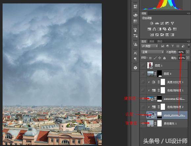Image resolution: width=191 pixels, height=146 pixels.
Task: Show the 图层 0 layer
Action: (x=143, y=74)
